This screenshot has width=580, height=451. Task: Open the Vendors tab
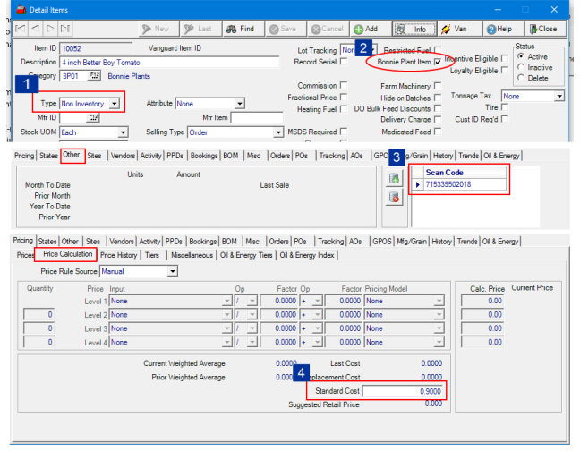coord(123,155)
